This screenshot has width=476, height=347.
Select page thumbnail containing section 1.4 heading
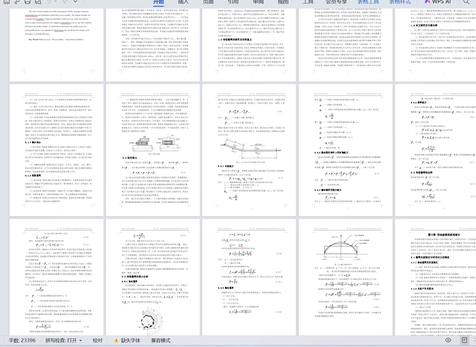pos(435,45)
